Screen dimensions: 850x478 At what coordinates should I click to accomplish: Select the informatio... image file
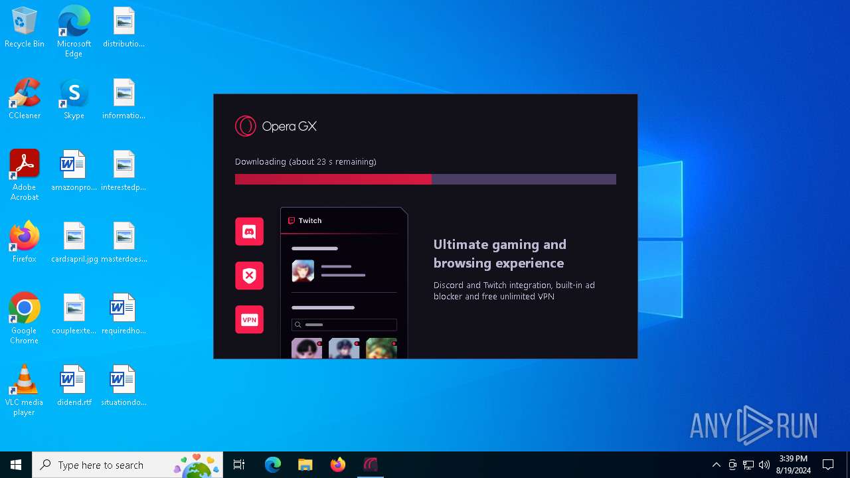click(x=124, y=100)
